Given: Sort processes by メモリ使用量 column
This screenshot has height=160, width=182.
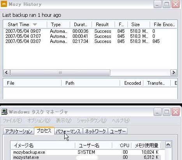Looking at the screenshot, I should pyautogui.click(x=146, y=145).
